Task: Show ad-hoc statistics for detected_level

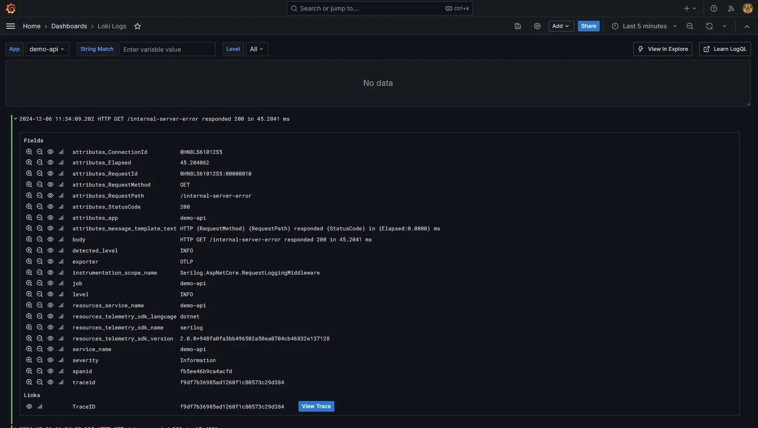Action: (61, 250)
